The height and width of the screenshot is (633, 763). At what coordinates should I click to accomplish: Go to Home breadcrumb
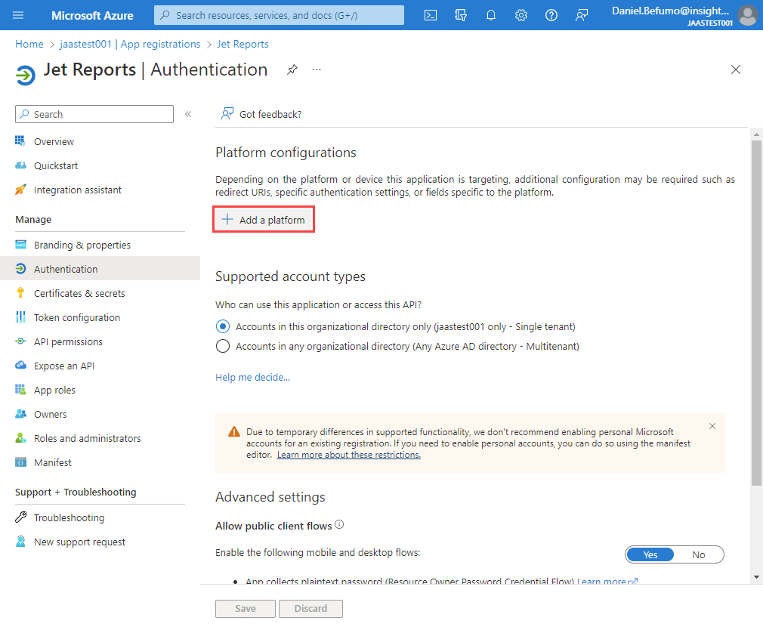click(29, 44)
